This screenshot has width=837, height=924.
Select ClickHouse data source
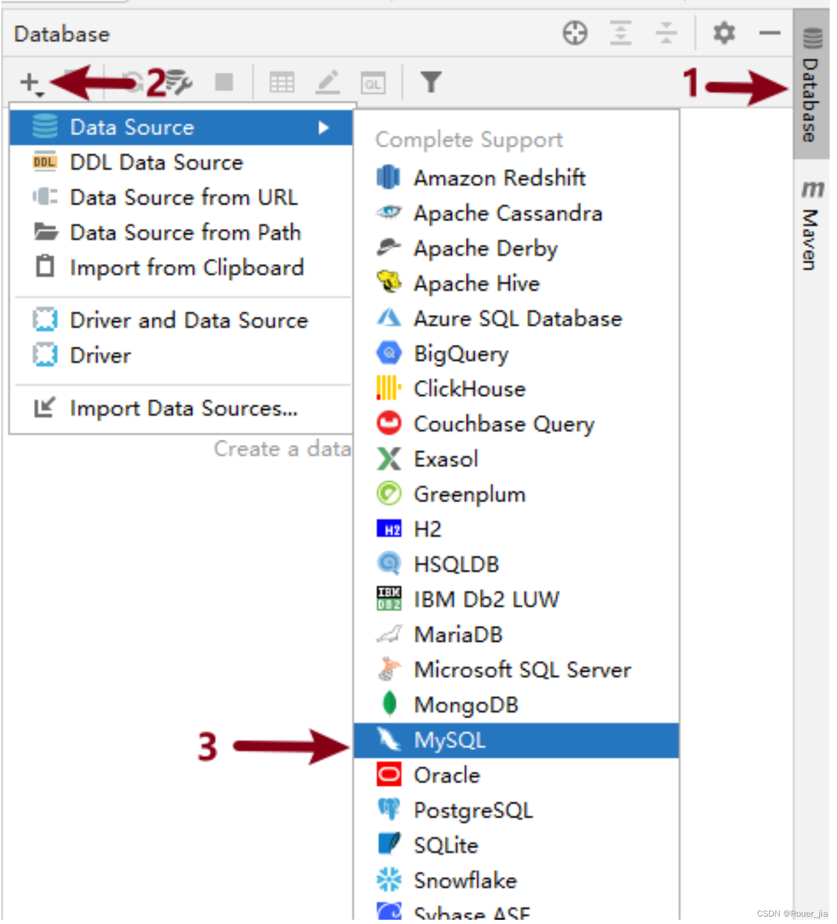516,389
